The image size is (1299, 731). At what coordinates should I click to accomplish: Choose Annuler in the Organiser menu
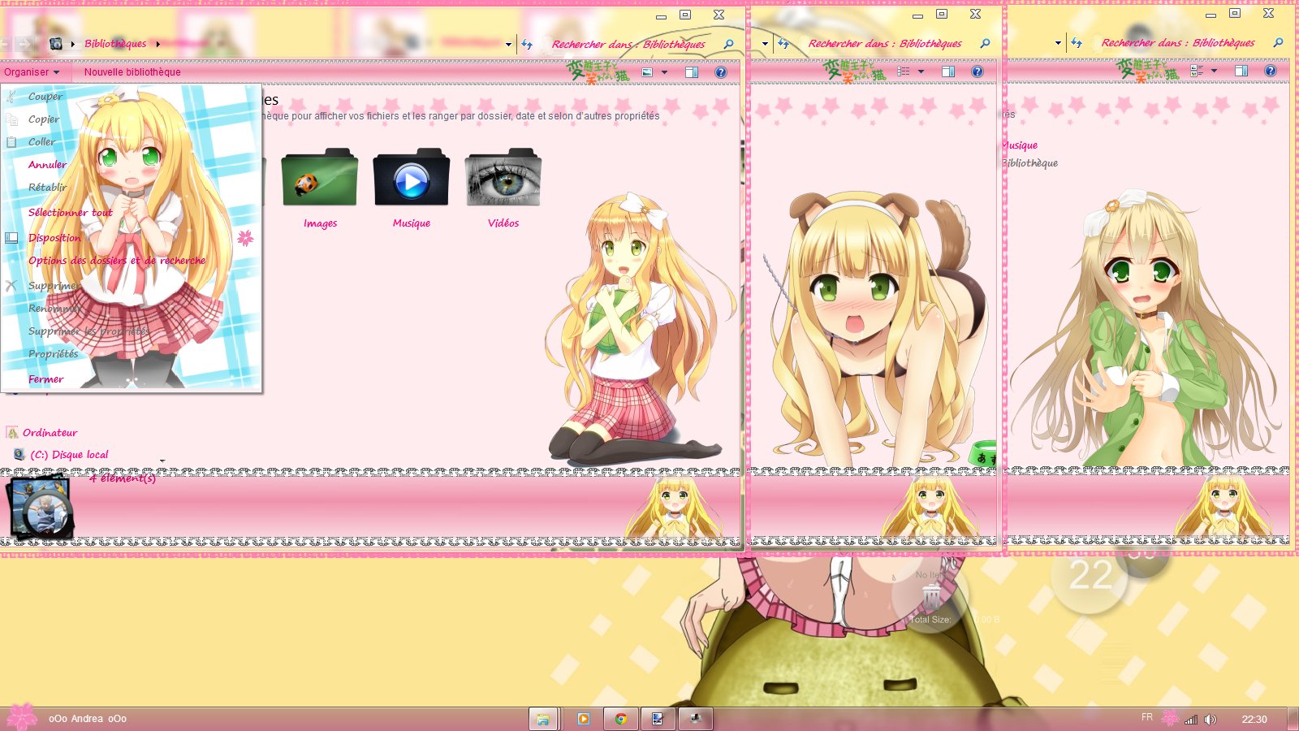[x=47, y=165]
